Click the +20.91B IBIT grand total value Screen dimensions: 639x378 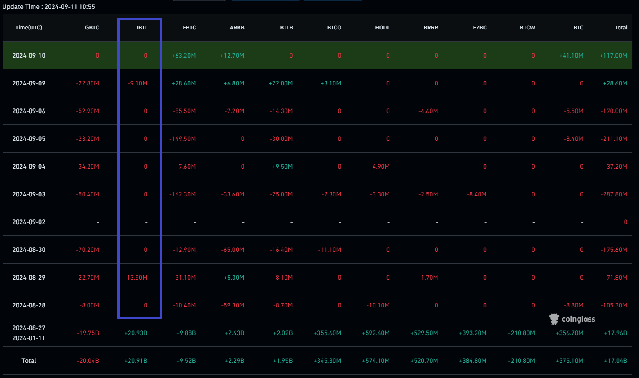tap(136, 360)
